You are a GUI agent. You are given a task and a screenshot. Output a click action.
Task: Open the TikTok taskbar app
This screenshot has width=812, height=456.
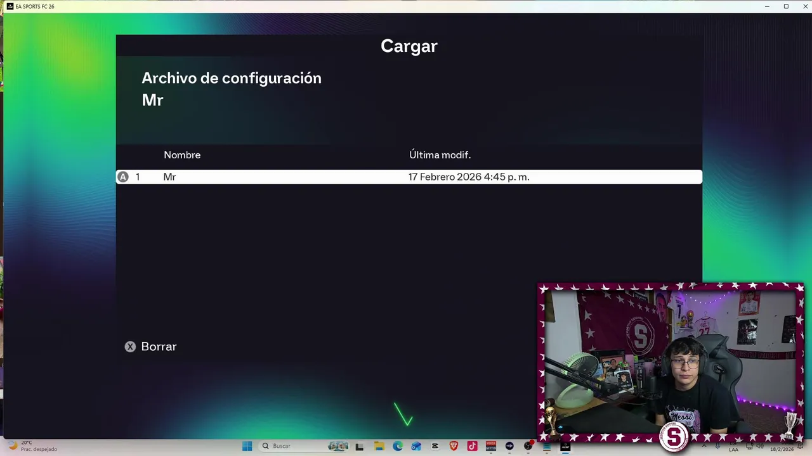(x=472, y=446)
